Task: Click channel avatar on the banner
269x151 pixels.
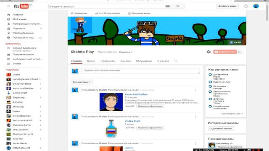Action: [81, 25]
